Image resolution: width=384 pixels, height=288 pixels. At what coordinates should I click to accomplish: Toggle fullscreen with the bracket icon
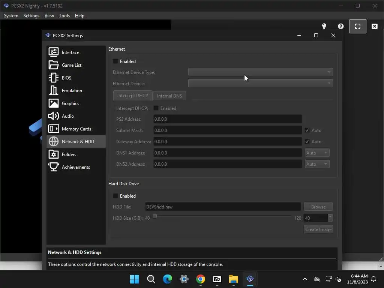(358, 26)
